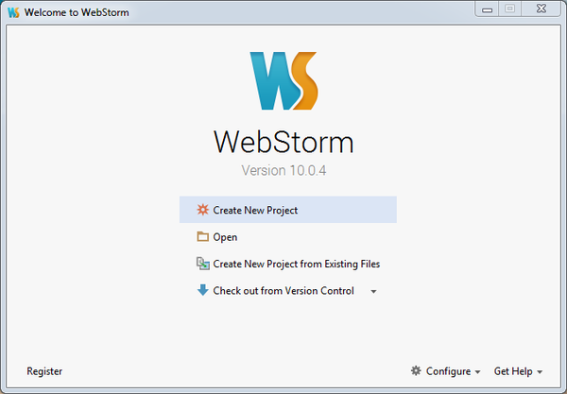Expand the Get Help dropdown arrow

coord(540,372)
